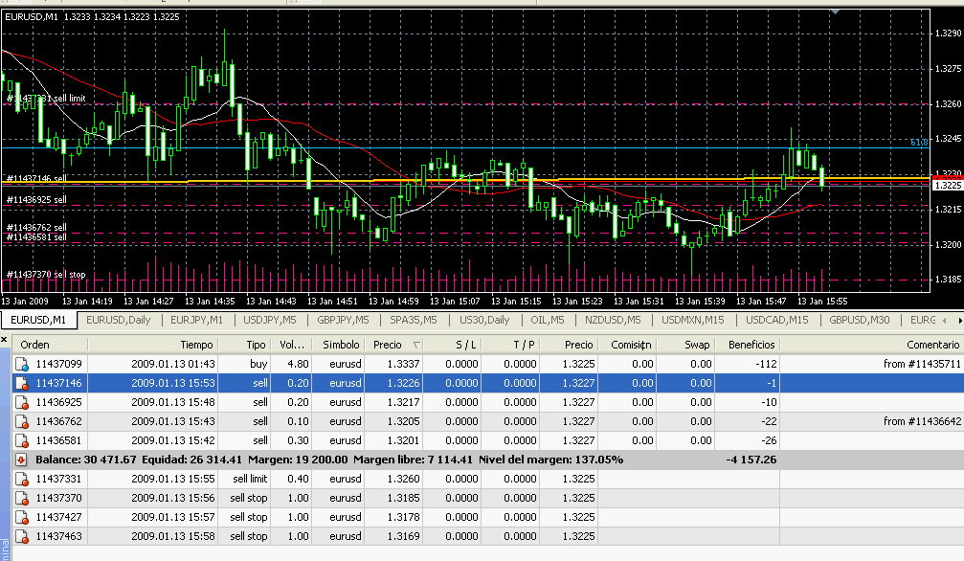This screenshot has height=561, width=964.
Task: Open the GBPUSD,M30 chart tab
Action: [859, 320]
